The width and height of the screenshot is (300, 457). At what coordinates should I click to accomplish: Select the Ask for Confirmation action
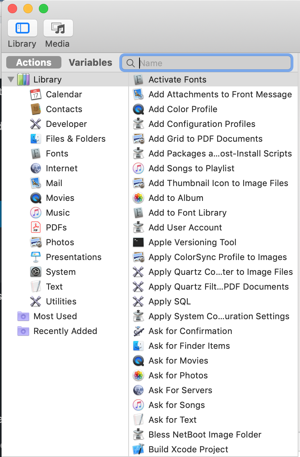tap(190, 331)
